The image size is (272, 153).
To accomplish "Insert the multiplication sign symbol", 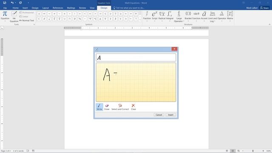I will pyautogui.click(x=65, y=14).
